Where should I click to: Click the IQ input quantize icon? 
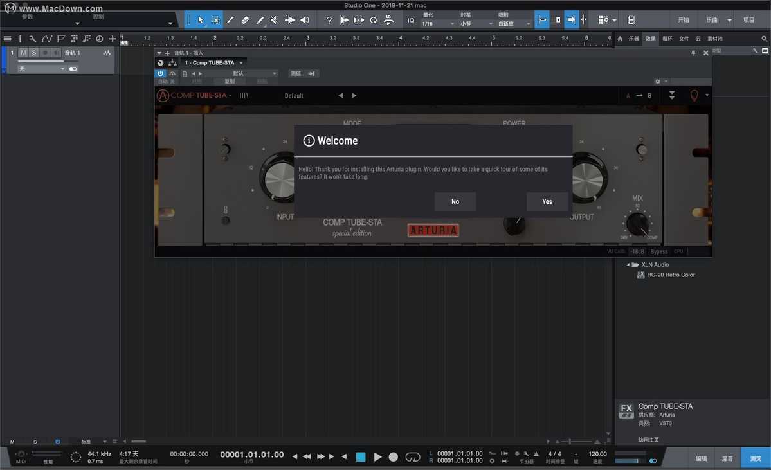[x=411, y=20]
